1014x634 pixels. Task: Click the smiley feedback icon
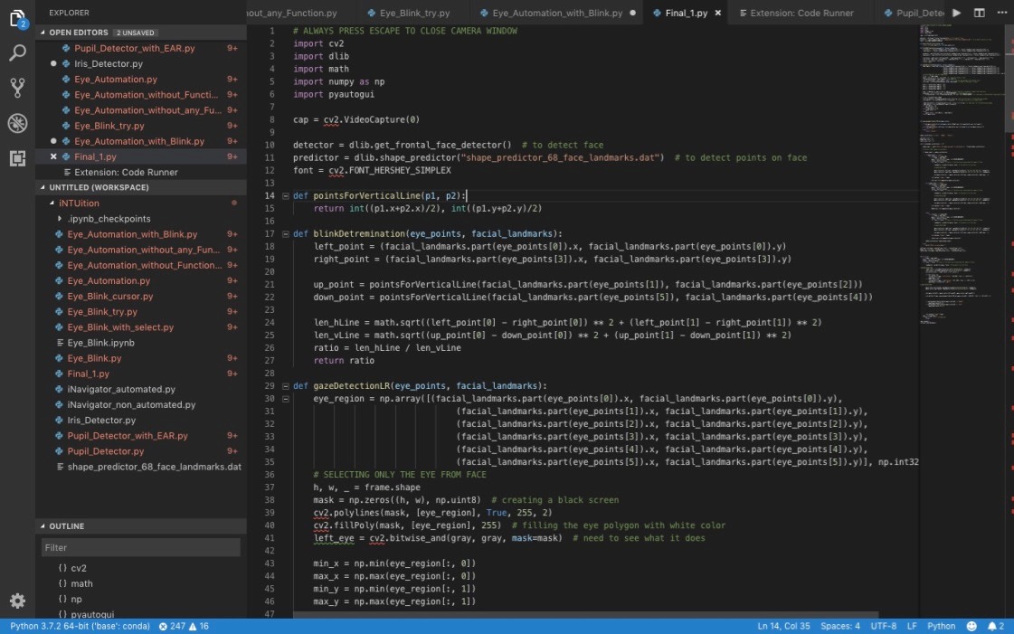[971, 626]
